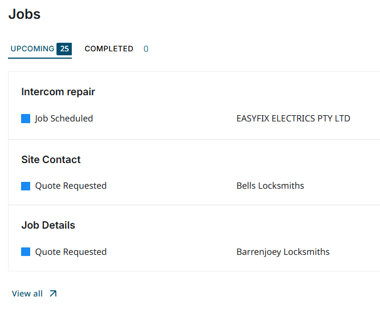Viewport: 380px width, 313px height.
Task: Click the blue status square in Barrenjoey Locksmiths row
Action: tap(26, 252)
